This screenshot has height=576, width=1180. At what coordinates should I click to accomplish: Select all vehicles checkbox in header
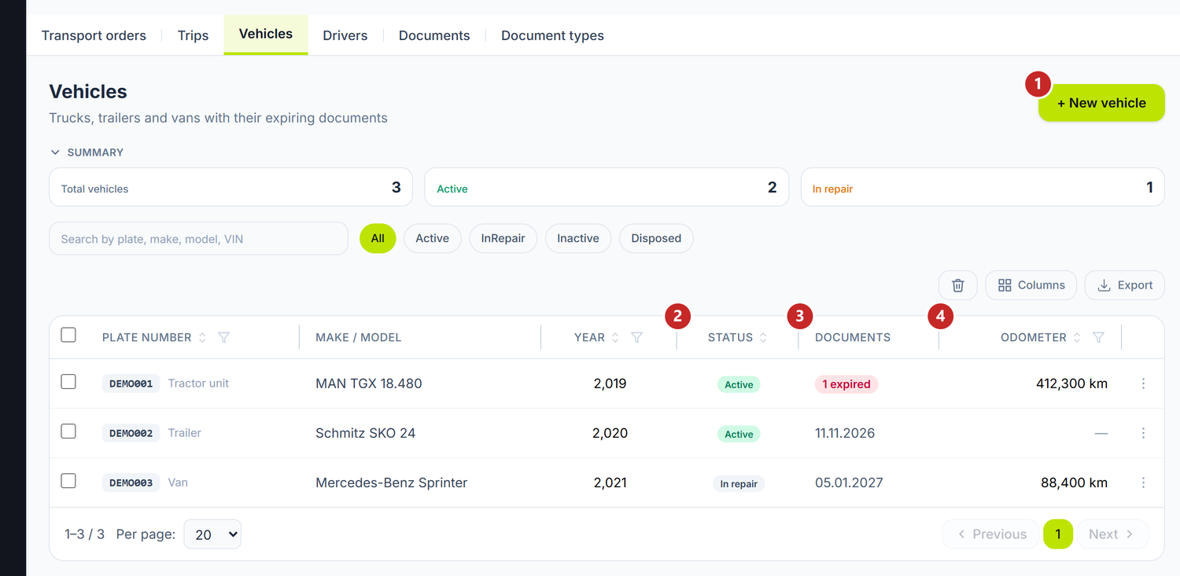(x=68, y=336)
